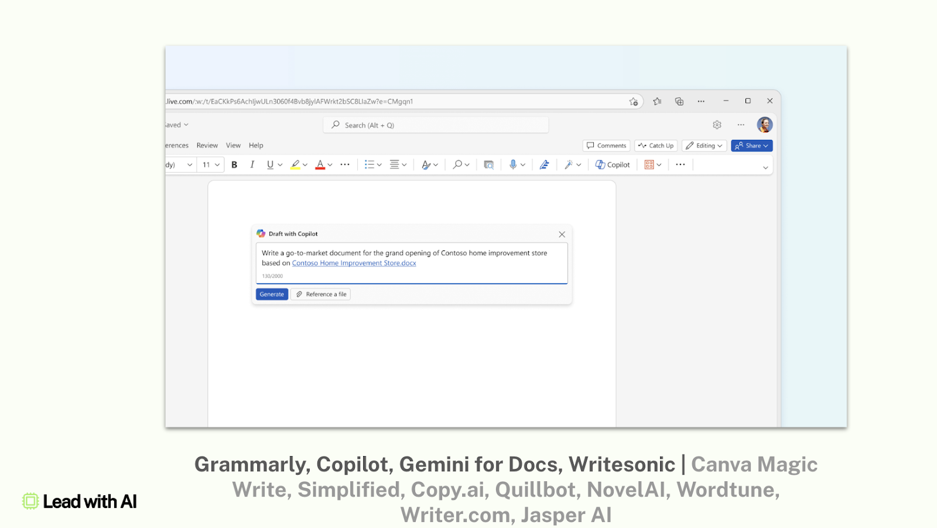Expand the font size dropdown
This screenshot has width=937, height=528.
[210, 165]
